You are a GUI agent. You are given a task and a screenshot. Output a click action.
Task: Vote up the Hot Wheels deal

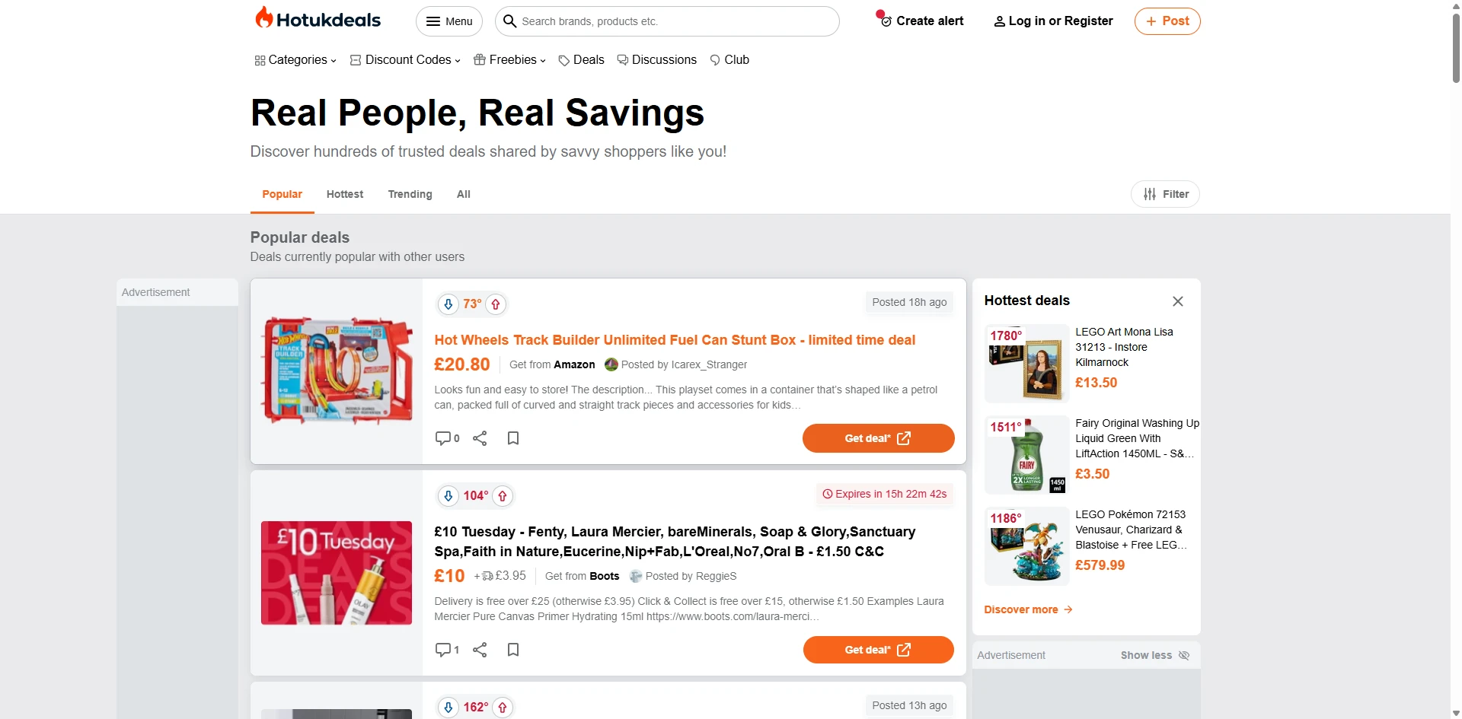(496, 304)
